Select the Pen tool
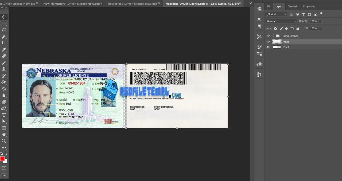 pos(4,108)
